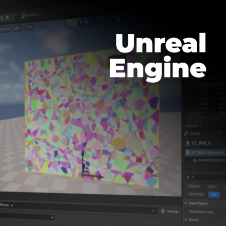Image resolution: width=226 pixels, height=226 pixels.
Task: Click the Initialization Fields property
Action: (x=201, y=212)
